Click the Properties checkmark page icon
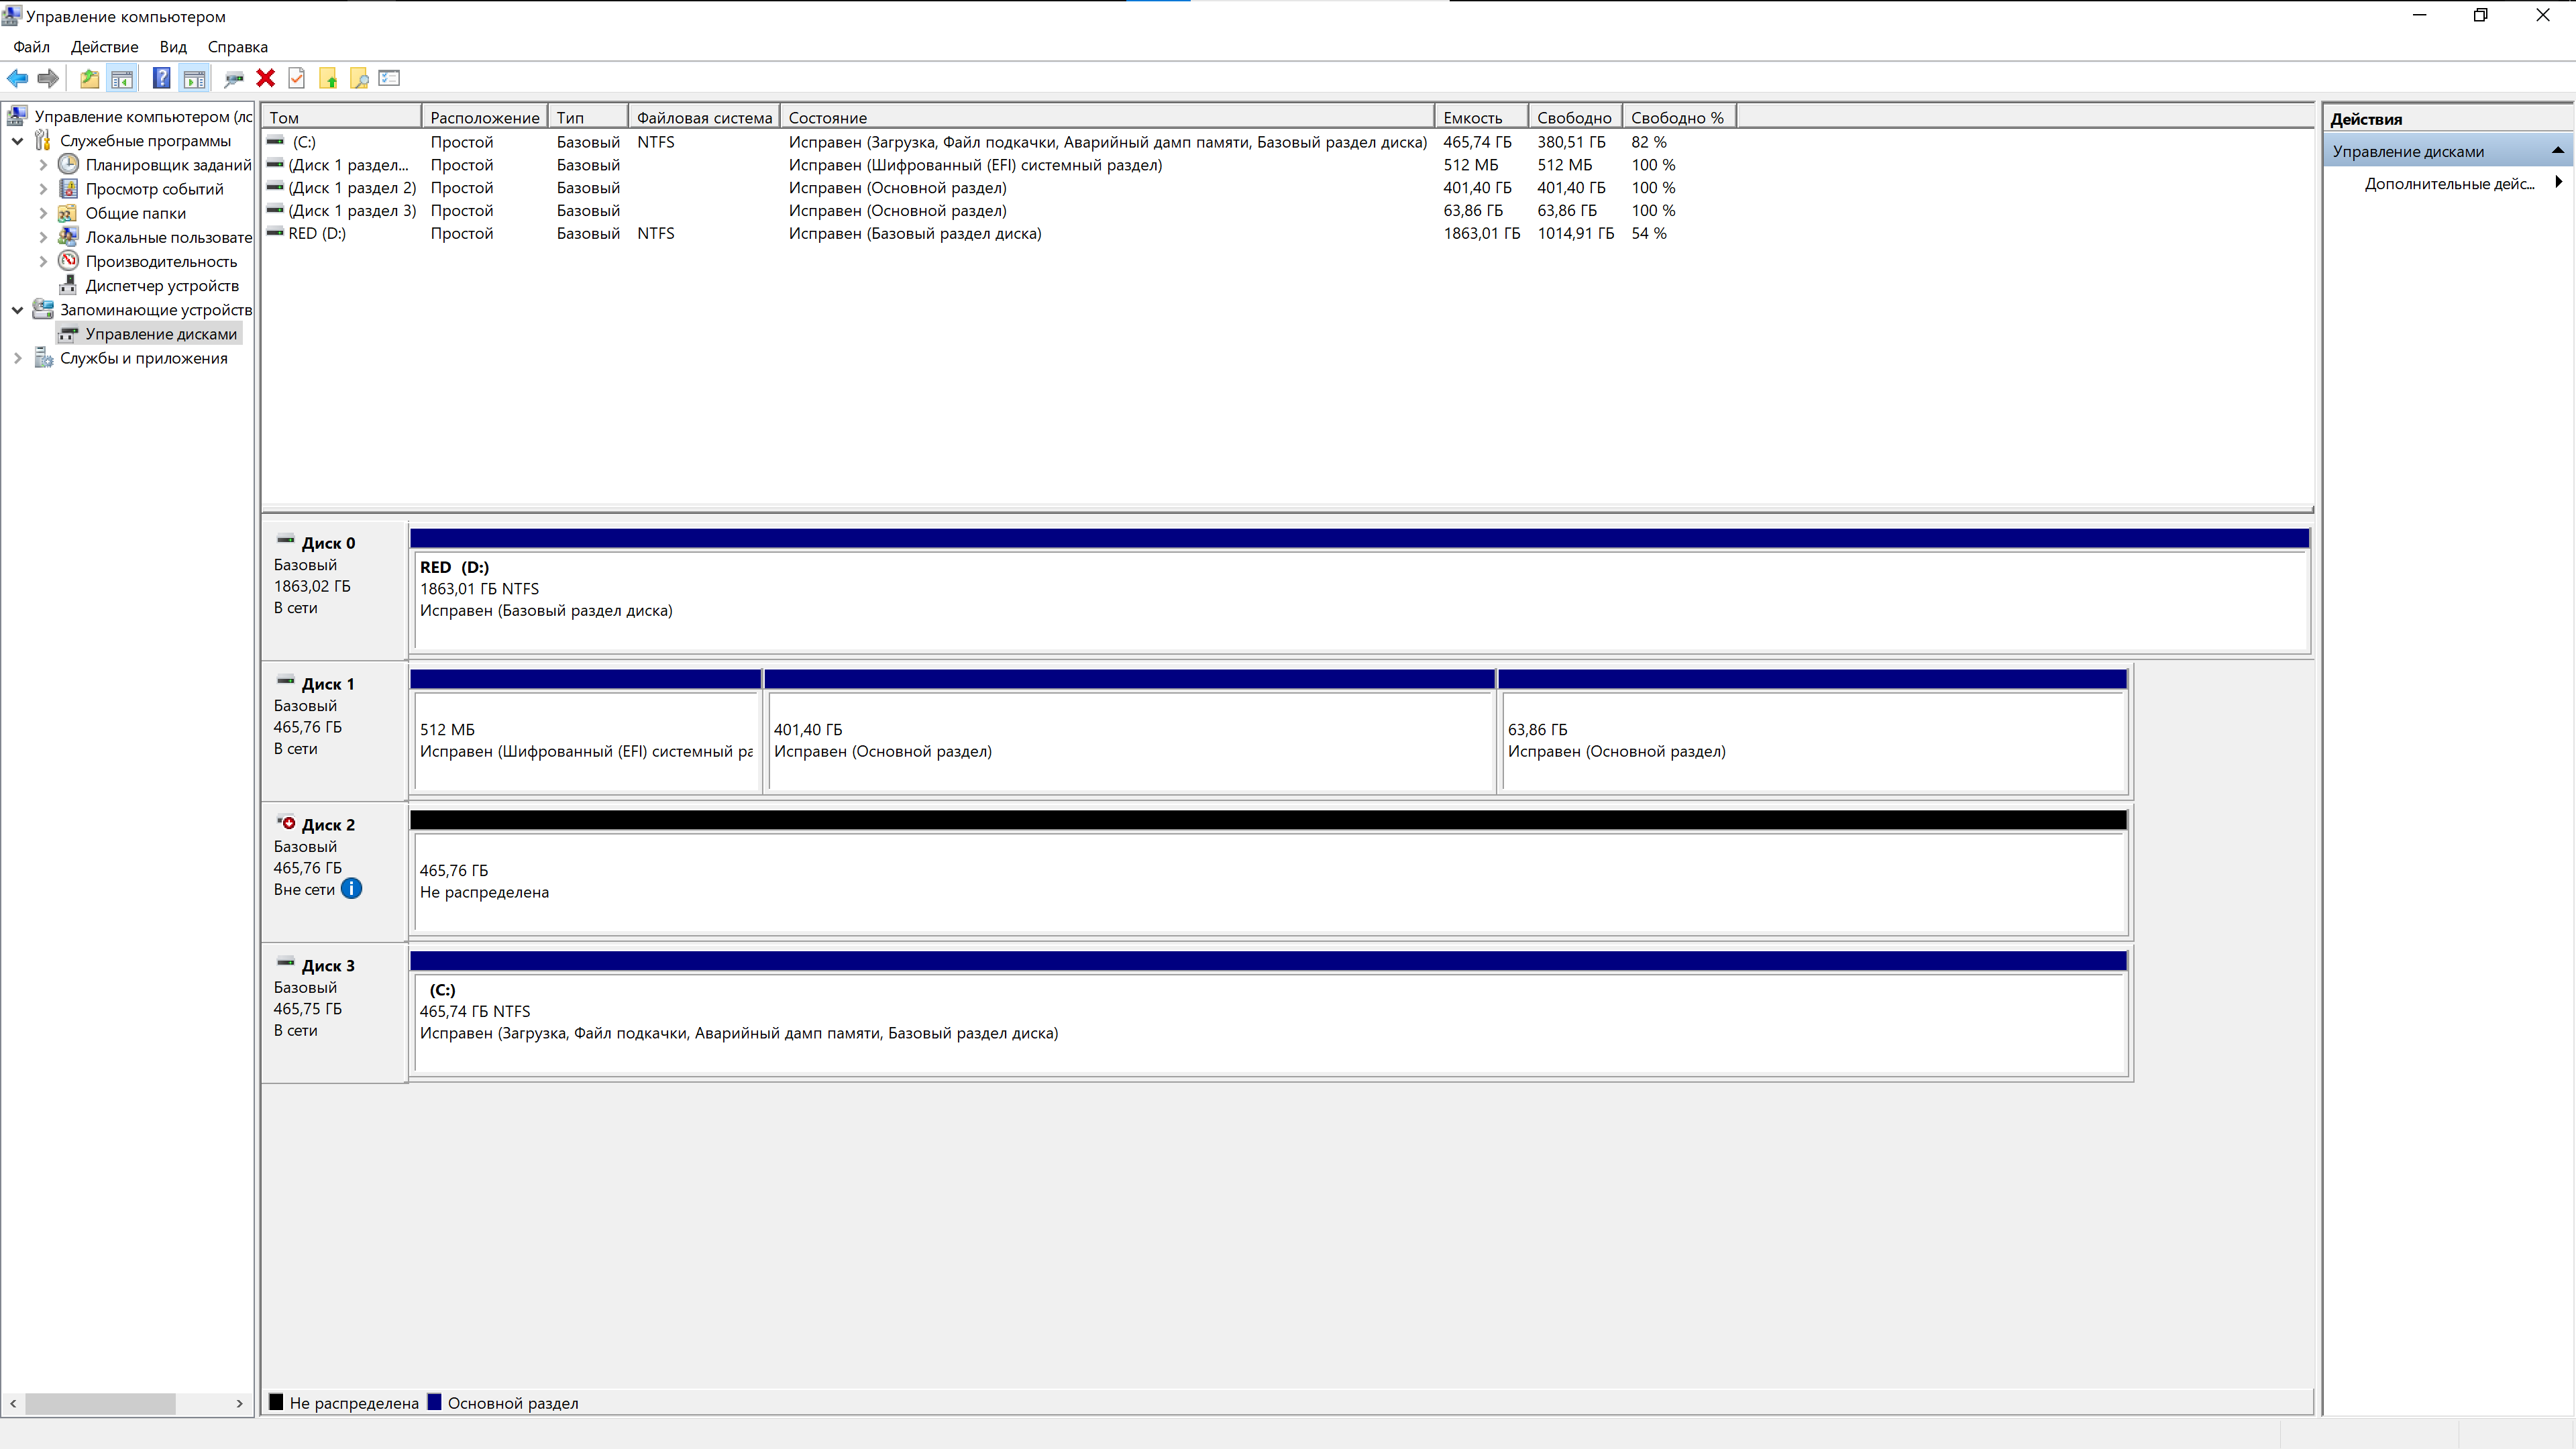 (297, 78)
